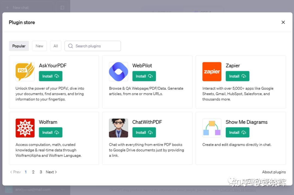Install the Show Me Diagrams plugin
Image resolution: width=294 pixels, height=195 pixels.
coord(237,132)
